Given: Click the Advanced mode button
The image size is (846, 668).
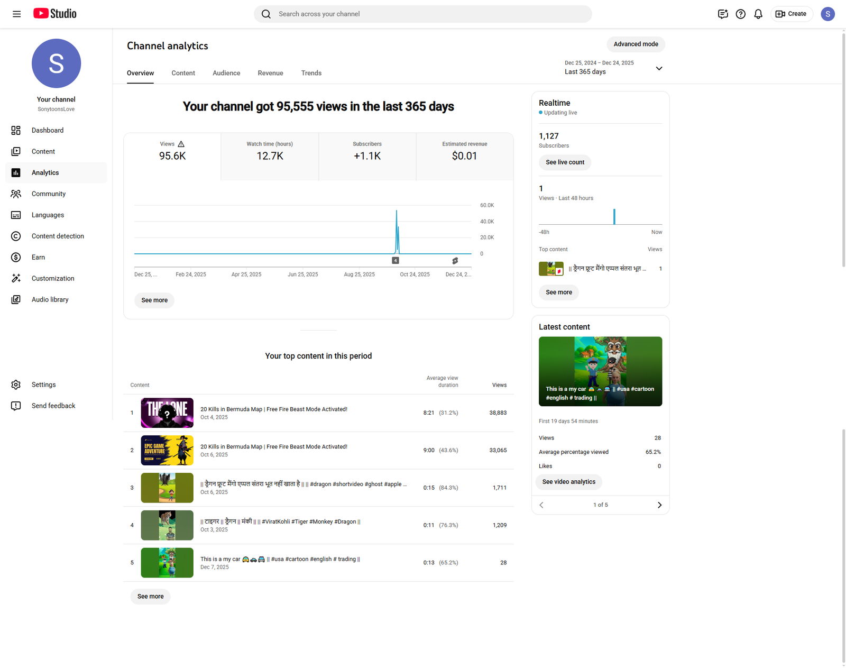Looking at the screenshot, I should [636, 44].
